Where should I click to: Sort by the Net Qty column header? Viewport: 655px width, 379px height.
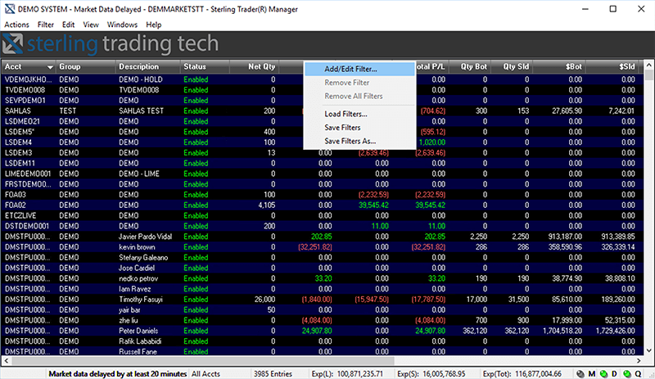(254, 67)
